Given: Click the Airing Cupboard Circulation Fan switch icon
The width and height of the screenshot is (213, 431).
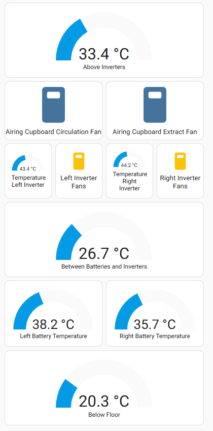Looking at the screenshot, I should 54,105.
